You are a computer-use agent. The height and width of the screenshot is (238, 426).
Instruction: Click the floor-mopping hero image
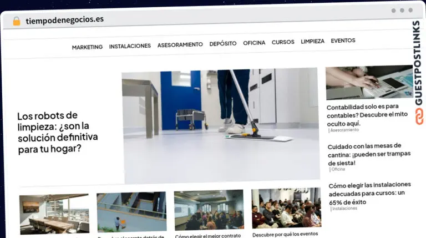click(221, 126)
